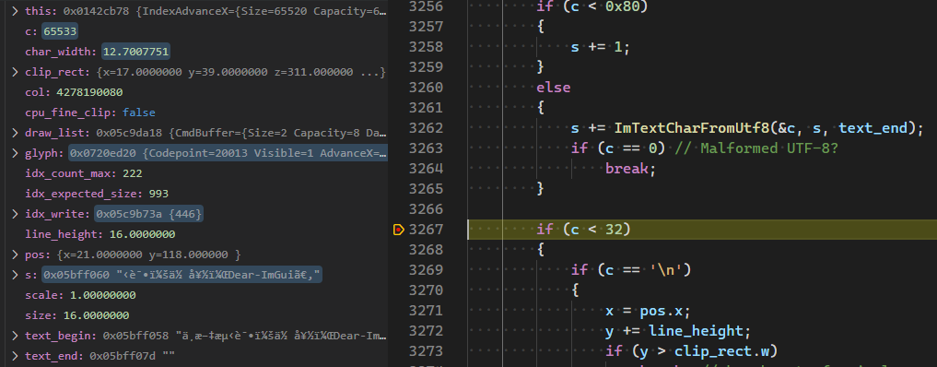Click line number 3256 in gutter

[426, 6]
